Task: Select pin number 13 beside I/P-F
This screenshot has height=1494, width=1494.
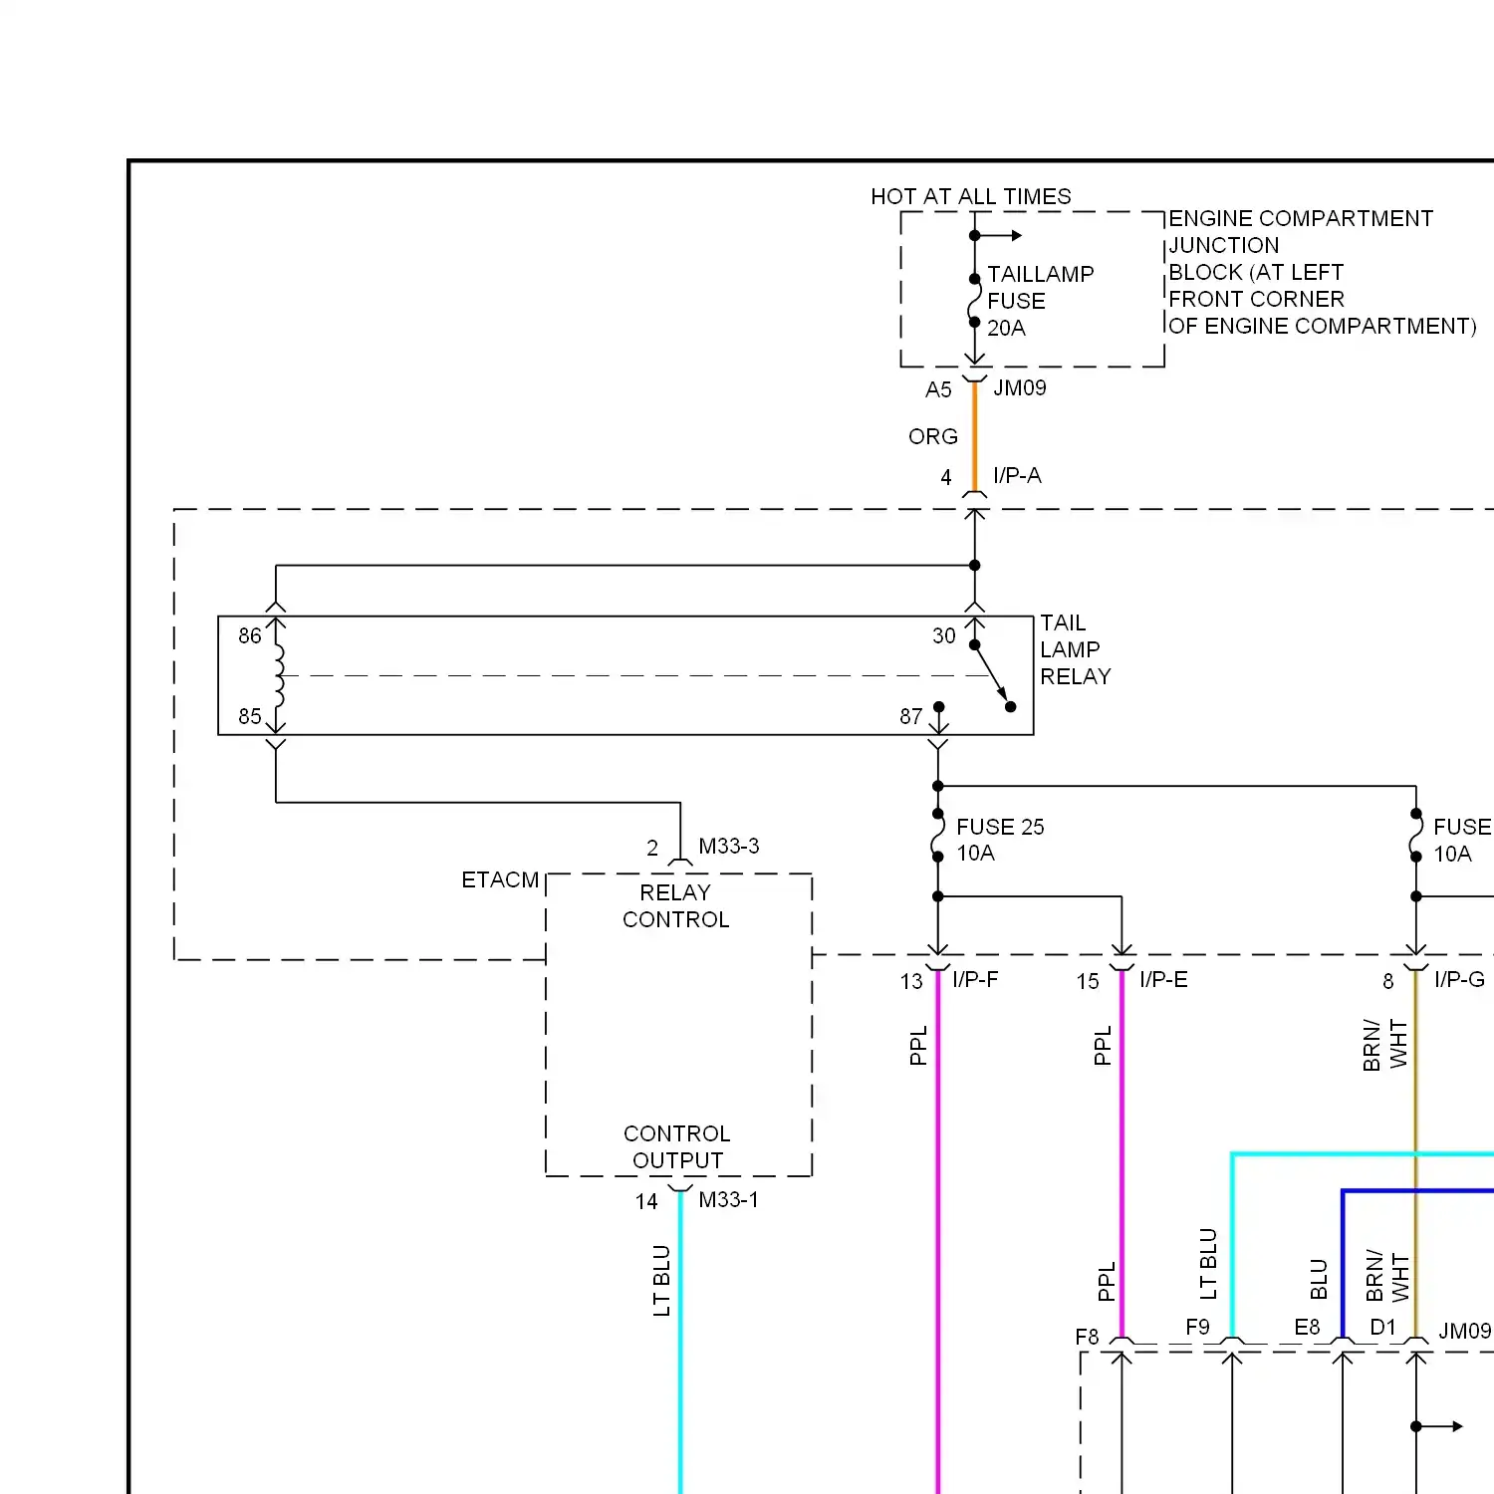Action: point(911,981)
